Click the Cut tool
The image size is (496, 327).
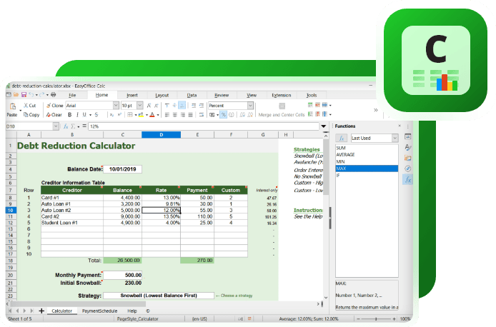29,105
